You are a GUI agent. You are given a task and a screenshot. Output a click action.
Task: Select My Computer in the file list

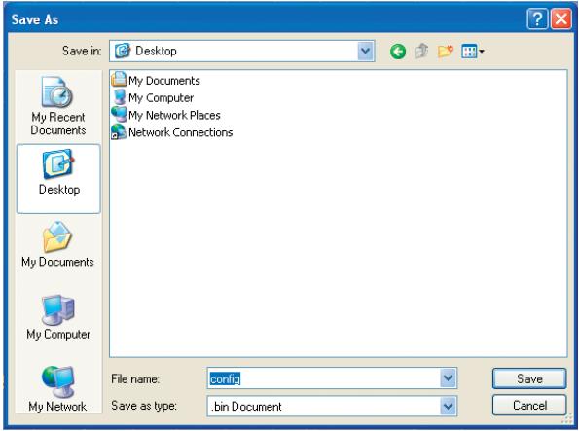coord(153,97)
